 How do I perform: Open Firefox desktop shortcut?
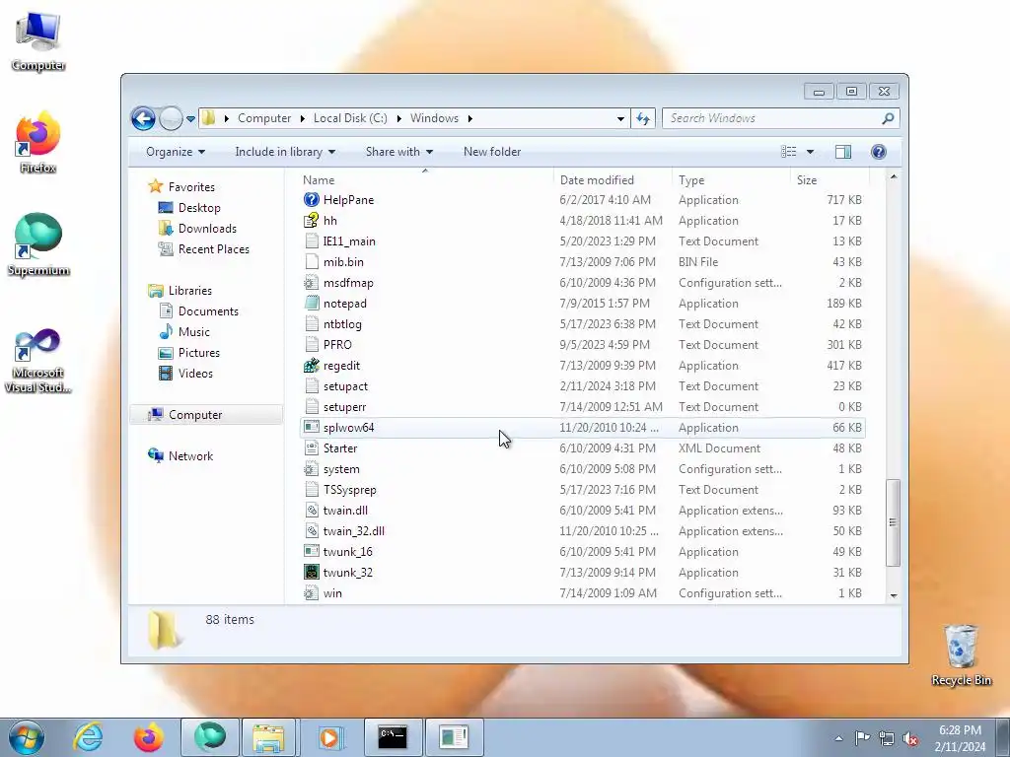point(38,142)
